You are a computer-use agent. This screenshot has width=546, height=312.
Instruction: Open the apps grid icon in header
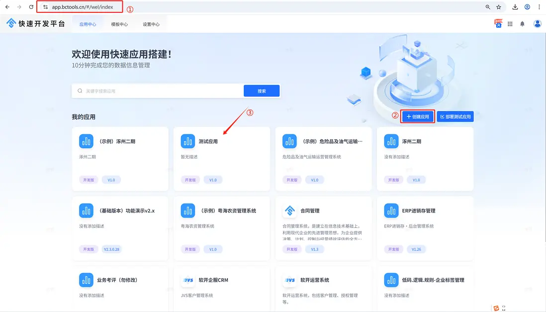coord(510,24)
